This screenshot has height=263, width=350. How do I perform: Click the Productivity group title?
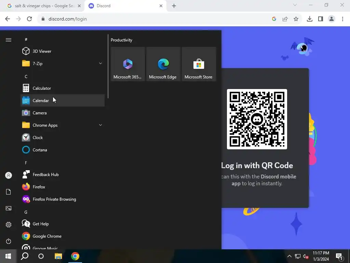pos(121,40)
